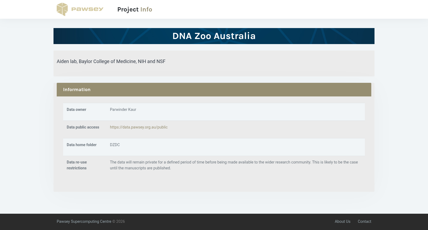This screenshot has height=230, width=428.
Task: Click the Data public access label
Action: 83,127
